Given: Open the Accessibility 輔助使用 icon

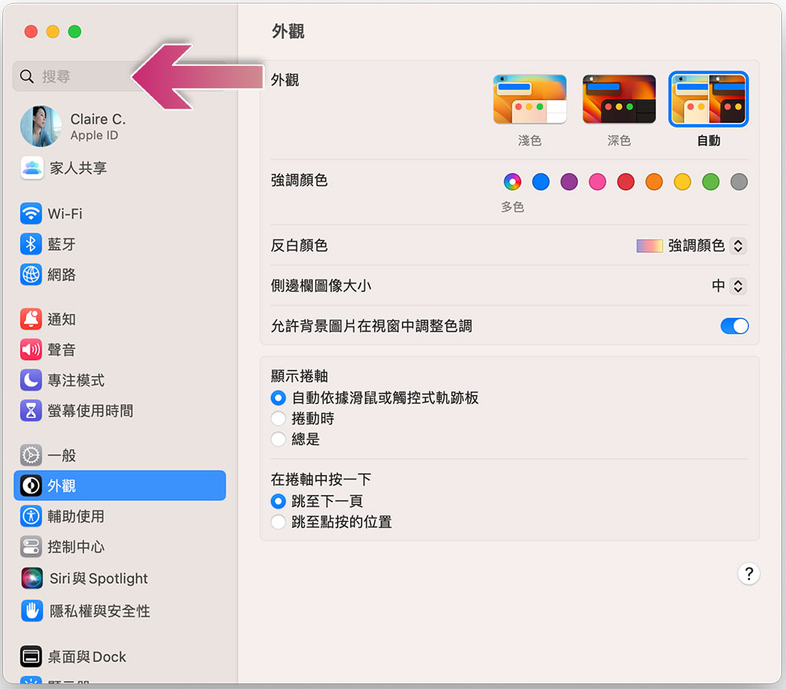Looking at the screenshot, I should [x=31, y=516].
